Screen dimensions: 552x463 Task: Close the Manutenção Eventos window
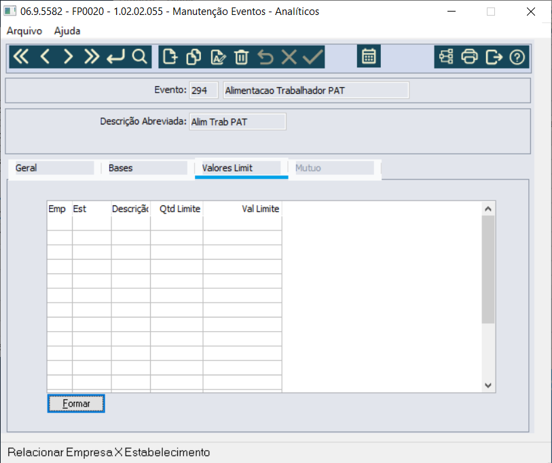tap(531, 12)
